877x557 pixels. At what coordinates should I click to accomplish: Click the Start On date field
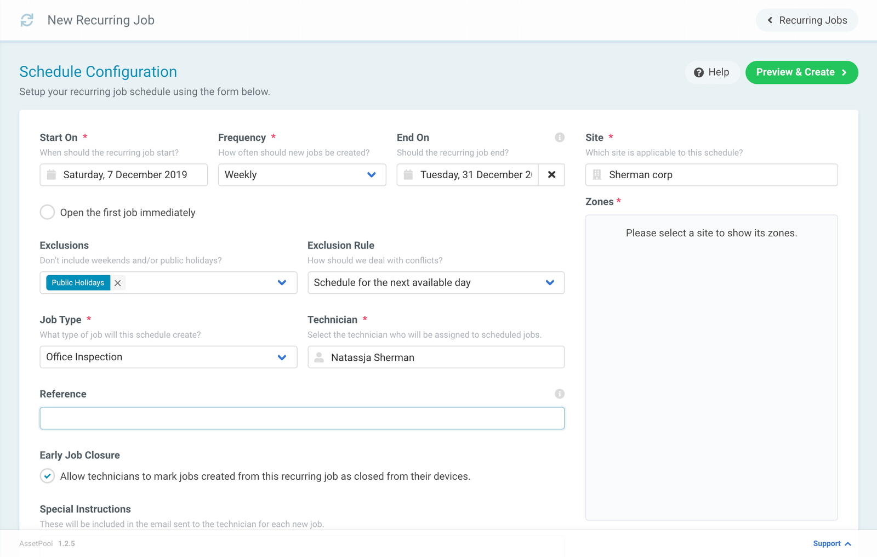(124, 175)
